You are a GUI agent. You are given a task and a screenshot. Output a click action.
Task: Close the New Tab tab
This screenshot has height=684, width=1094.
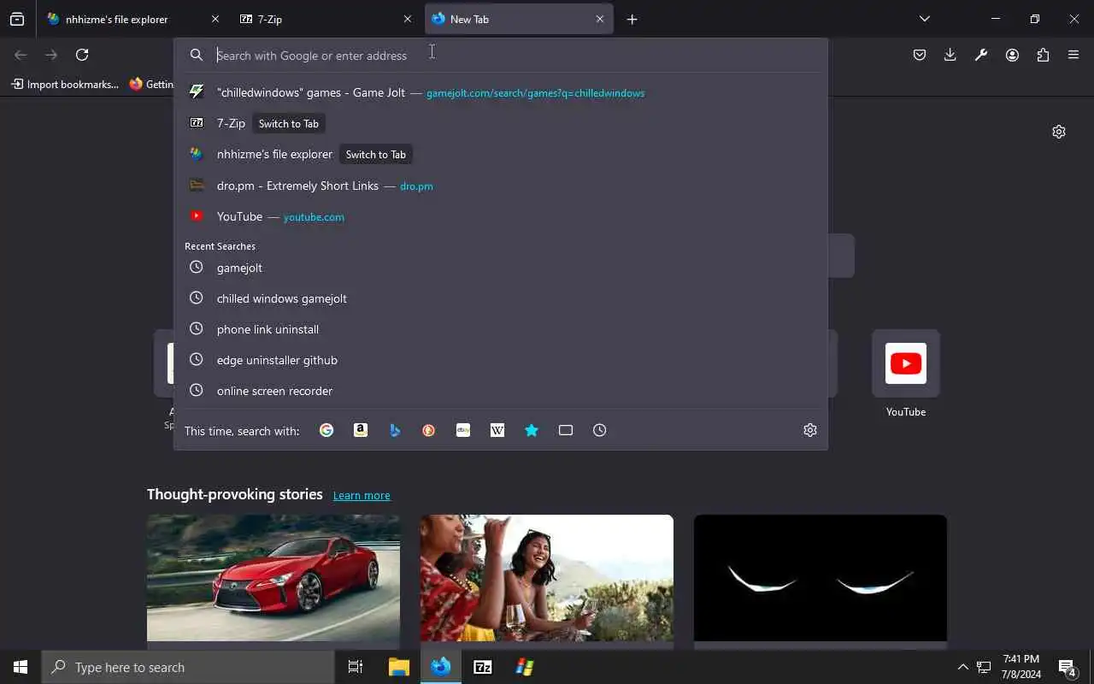(x=600, y=19)
